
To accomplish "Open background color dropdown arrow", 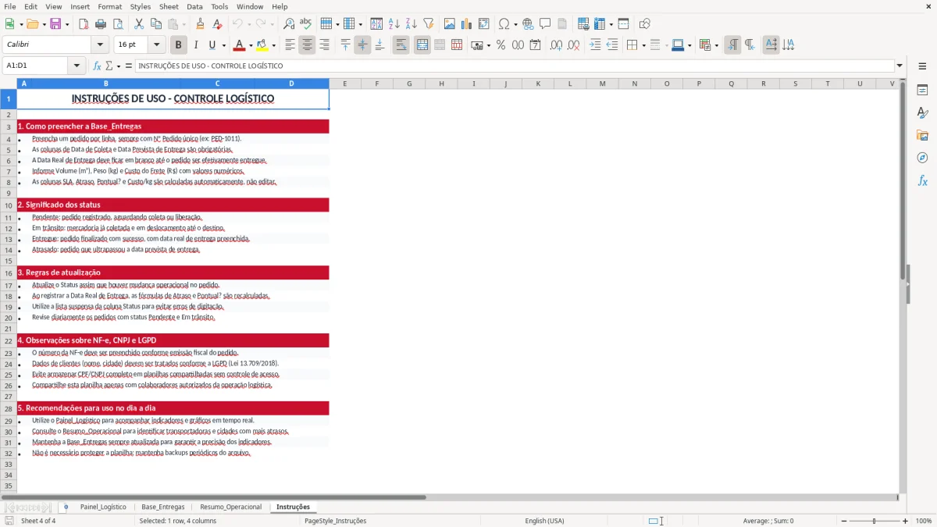I will point(273,45).
